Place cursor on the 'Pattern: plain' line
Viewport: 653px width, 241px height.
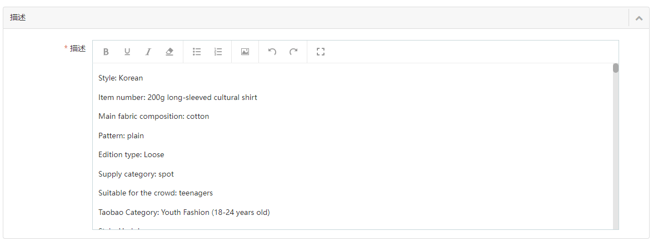[x=121, y=136]
